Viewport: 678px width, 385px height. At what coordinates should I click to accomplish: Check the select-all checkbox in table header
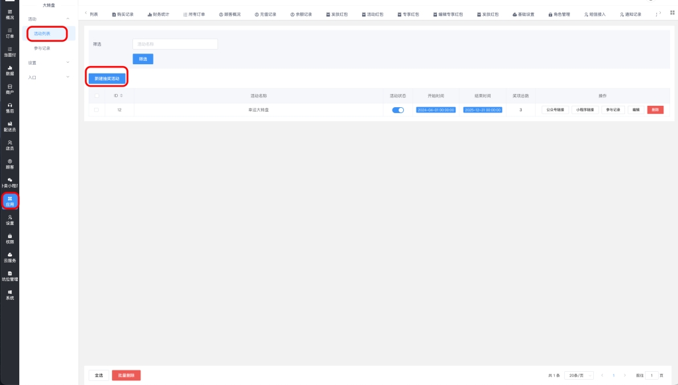[x=97, y=96]
